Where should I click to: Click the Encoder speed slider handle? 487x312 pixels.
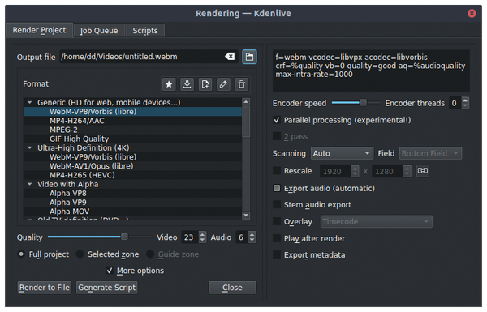click(363, 103)
